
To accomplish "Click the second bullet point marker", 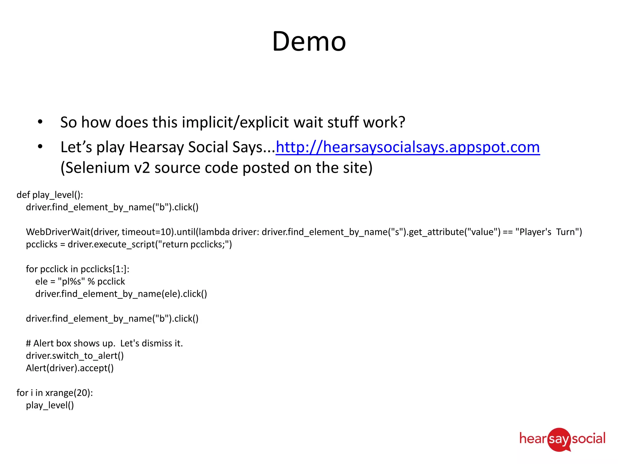I will click(40, 147).
